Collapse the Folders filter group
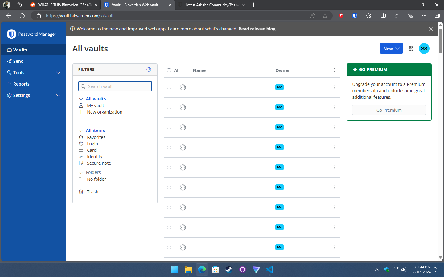This screenshot has height=277, width=444. tap(81, 172)
